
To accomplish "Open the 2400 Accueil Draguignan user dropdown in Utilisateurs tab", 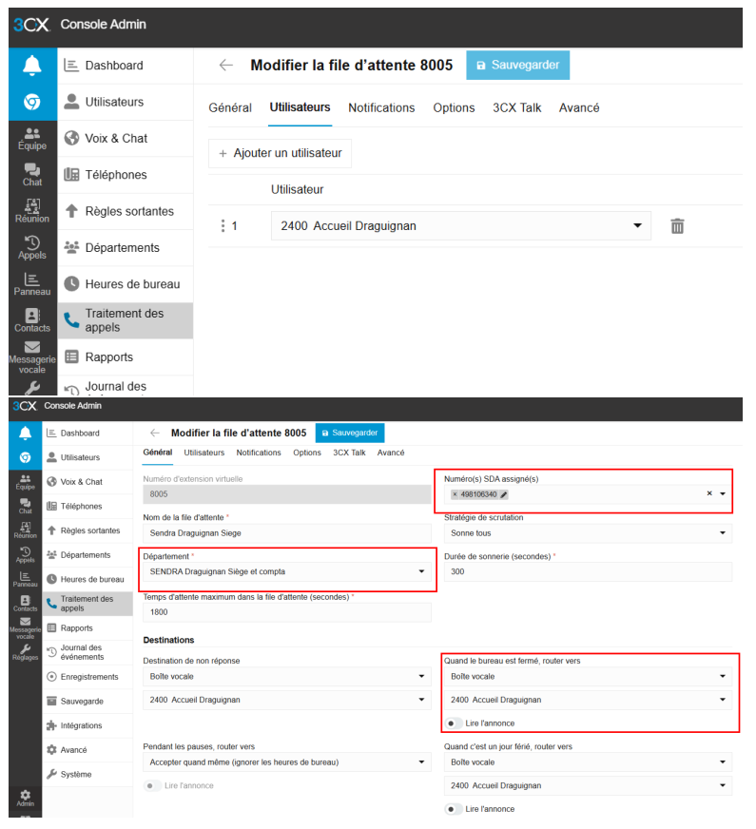I will pyautogui.click(x=460, y=226).
